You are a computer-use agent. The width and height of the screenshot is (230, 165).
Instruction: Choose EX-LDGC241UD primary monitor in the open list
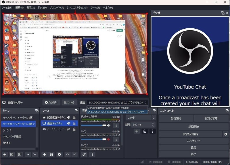coord(117,112)
